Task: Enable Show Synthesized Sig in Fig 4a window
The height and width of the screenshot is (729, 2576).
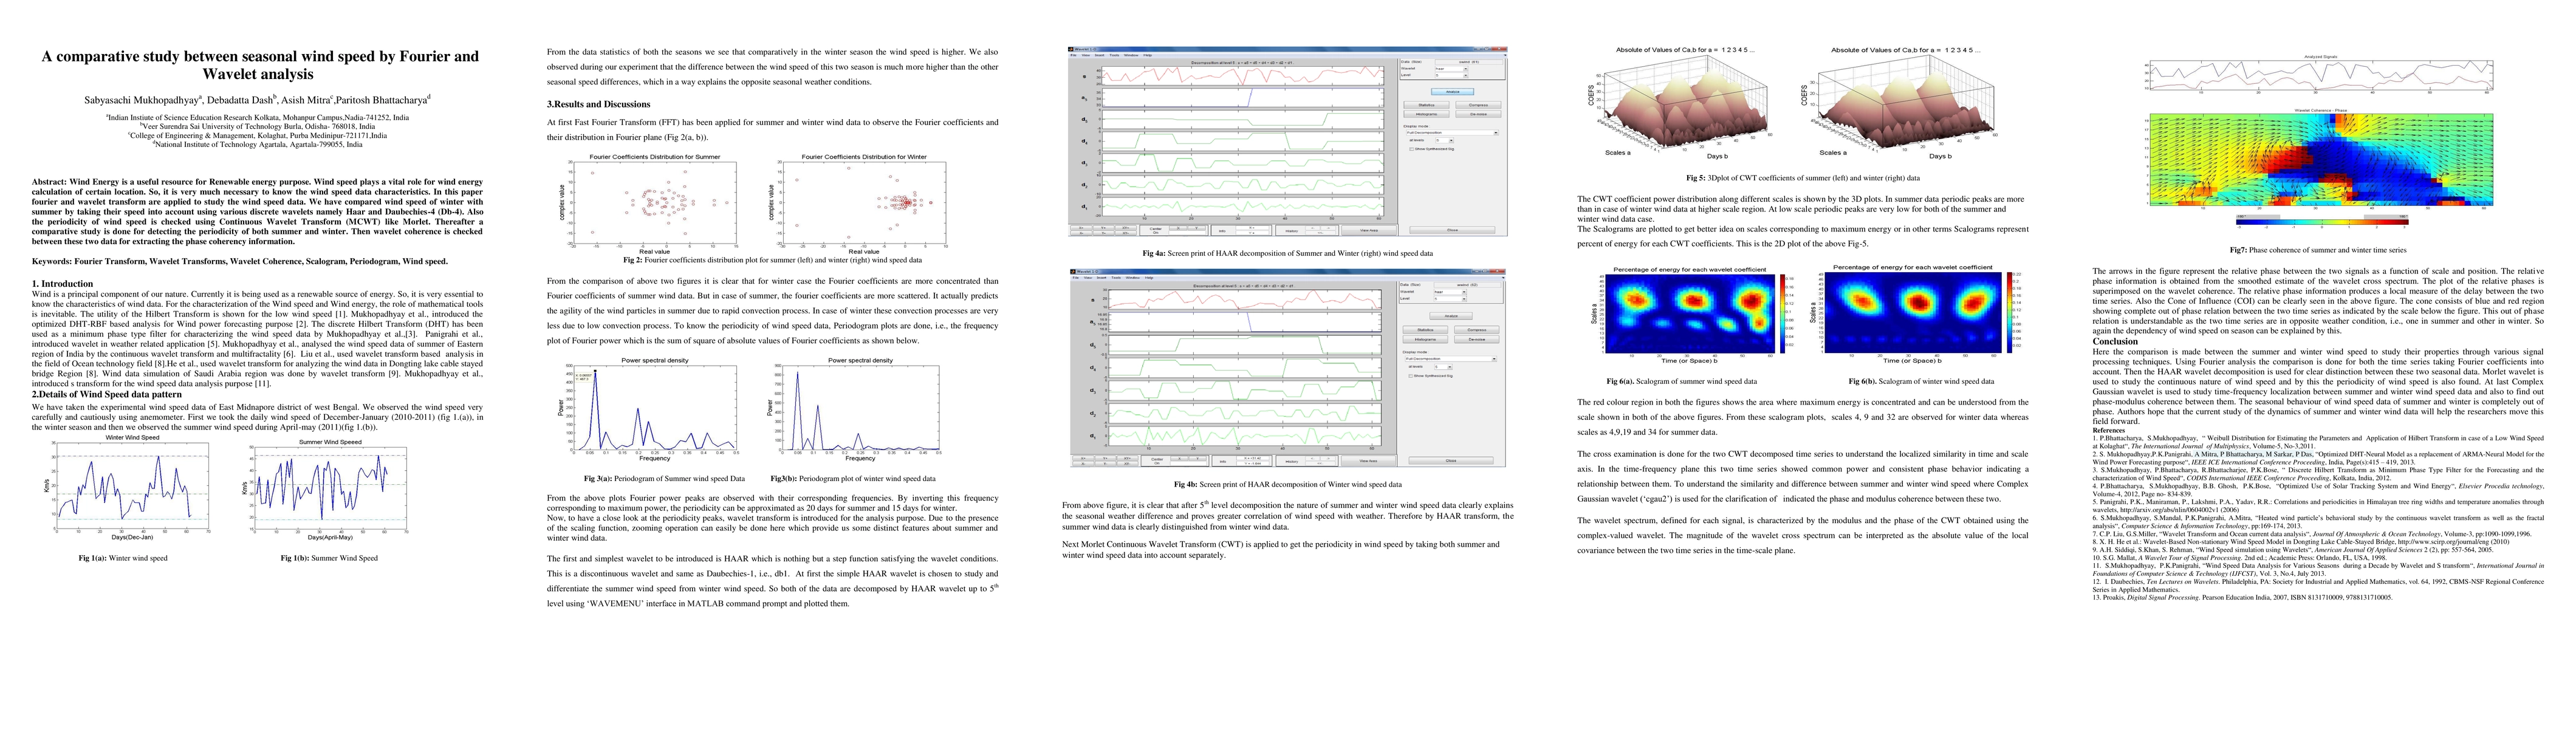Action: point(1412,149)
